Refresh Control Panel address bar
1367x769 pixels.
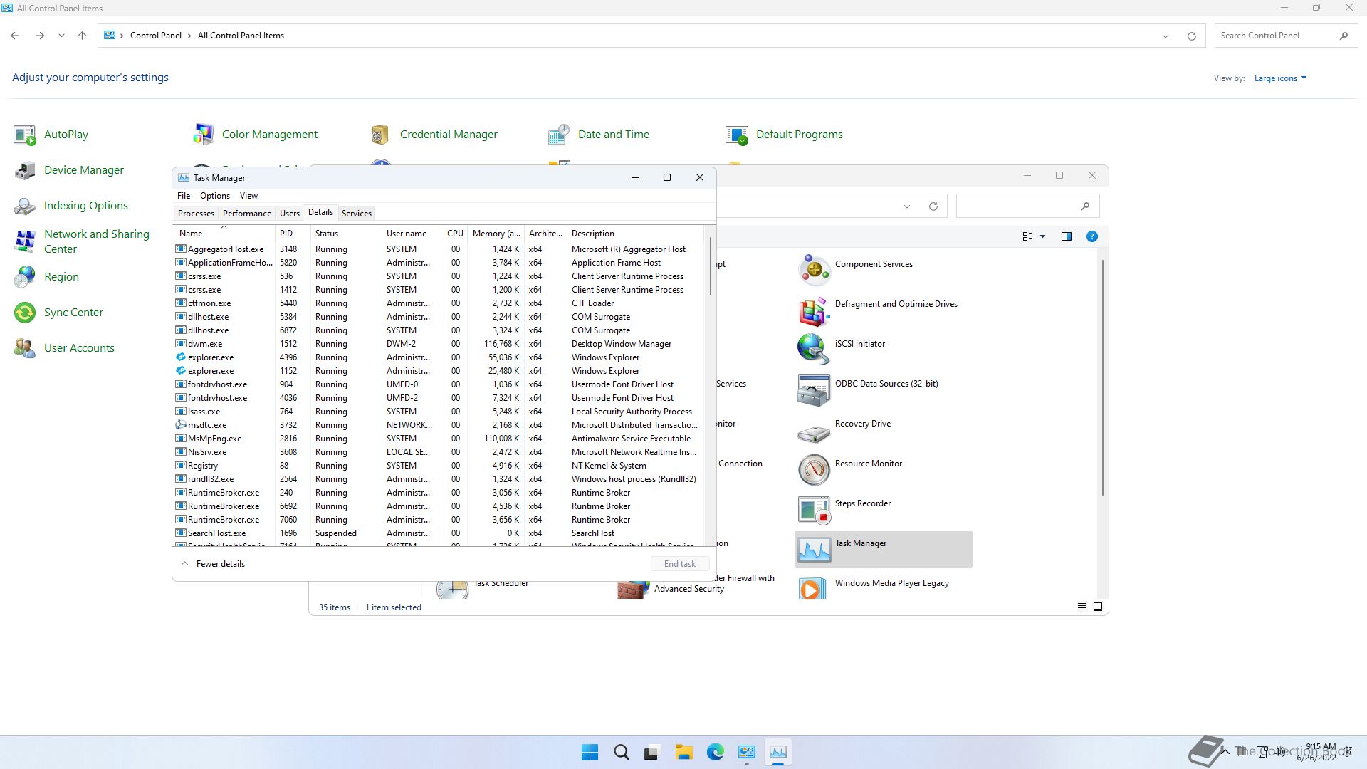pos(1191,36)
